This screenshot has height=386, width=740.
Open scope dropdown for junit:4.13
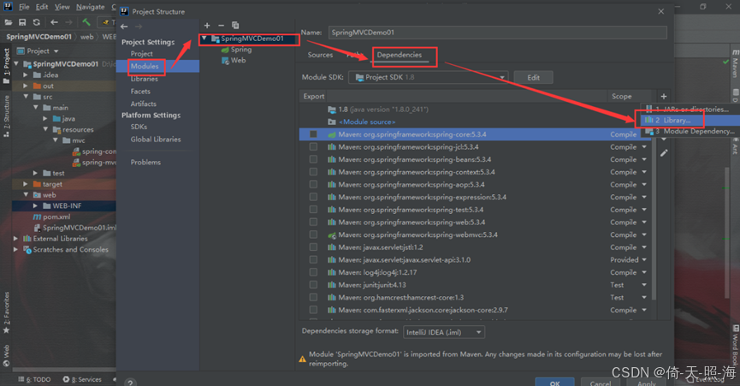click(x=645, y=284)
